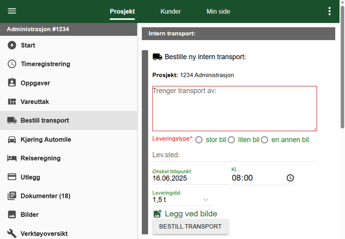Open the time picker clock icon
The height and width of the screenshot is (239, 345).
(290, 178)
